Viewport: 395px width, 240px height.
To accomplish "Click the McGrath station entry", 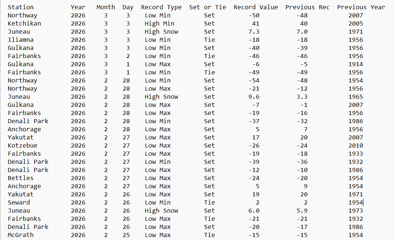I will (20, 235).
